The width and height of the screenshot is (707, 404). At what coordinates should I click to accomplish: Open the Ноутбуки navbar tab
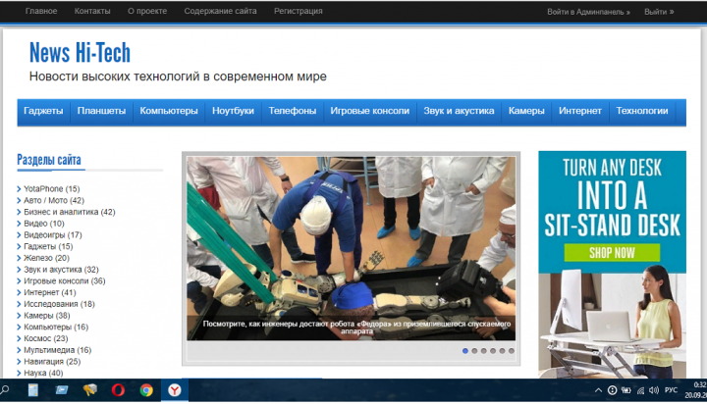point(233,111)
